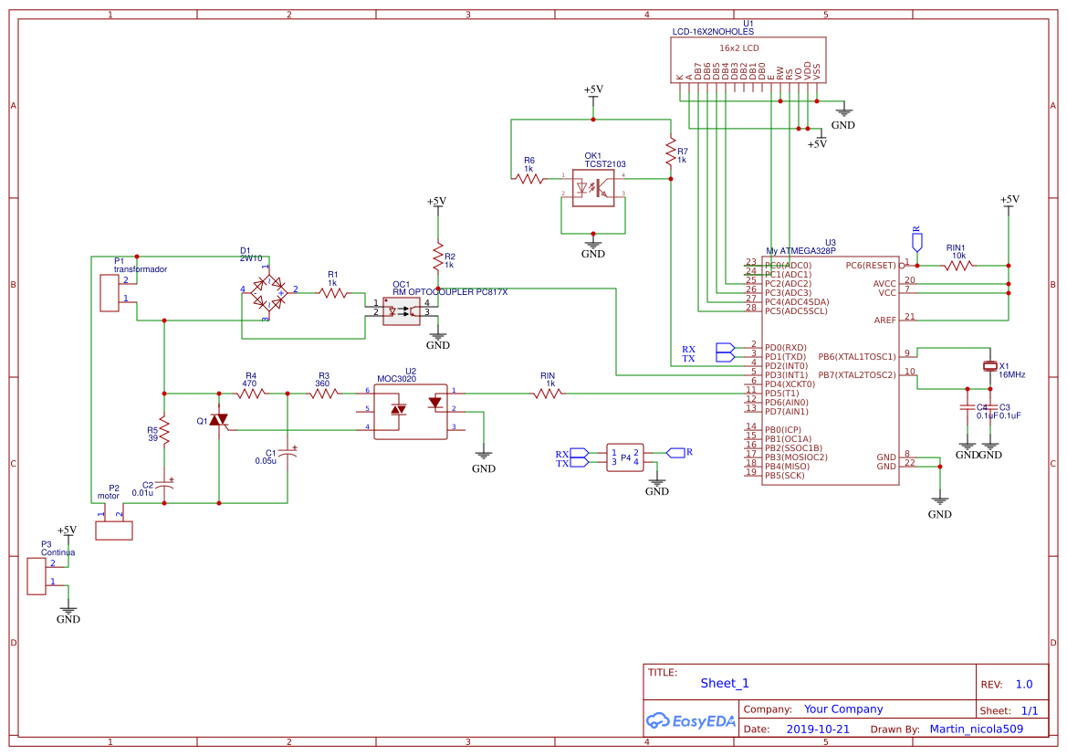The height and width of the screenshot is (756, 1067).
Task: Click resistor R4 470 symbol
Action: click(x=250, y=394)
